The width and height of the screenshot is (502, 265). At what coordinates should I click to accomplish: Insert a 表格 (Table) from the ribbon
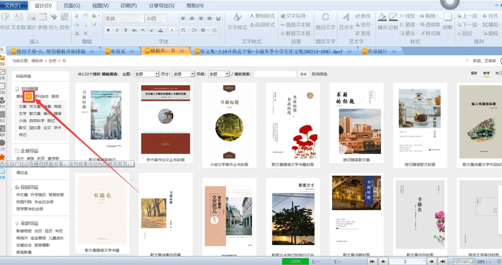coord(43,17)
